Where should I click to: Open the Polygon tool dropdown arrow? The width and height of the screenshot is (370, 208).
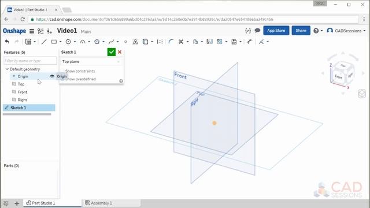click(103, 42)
